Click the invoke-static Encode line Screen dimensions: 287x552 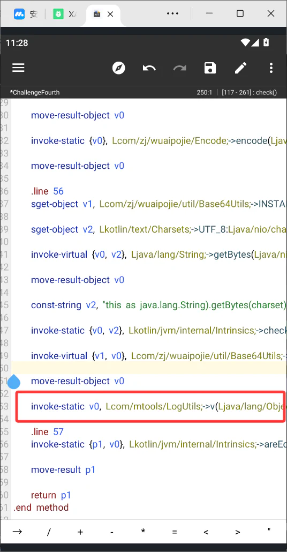(x=159, y=141)
